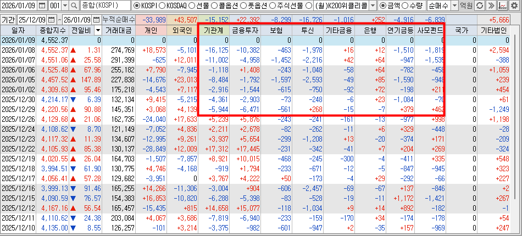Expand the K200위클리콜 dropdown
522x236 pixels.
click(374, 5)
